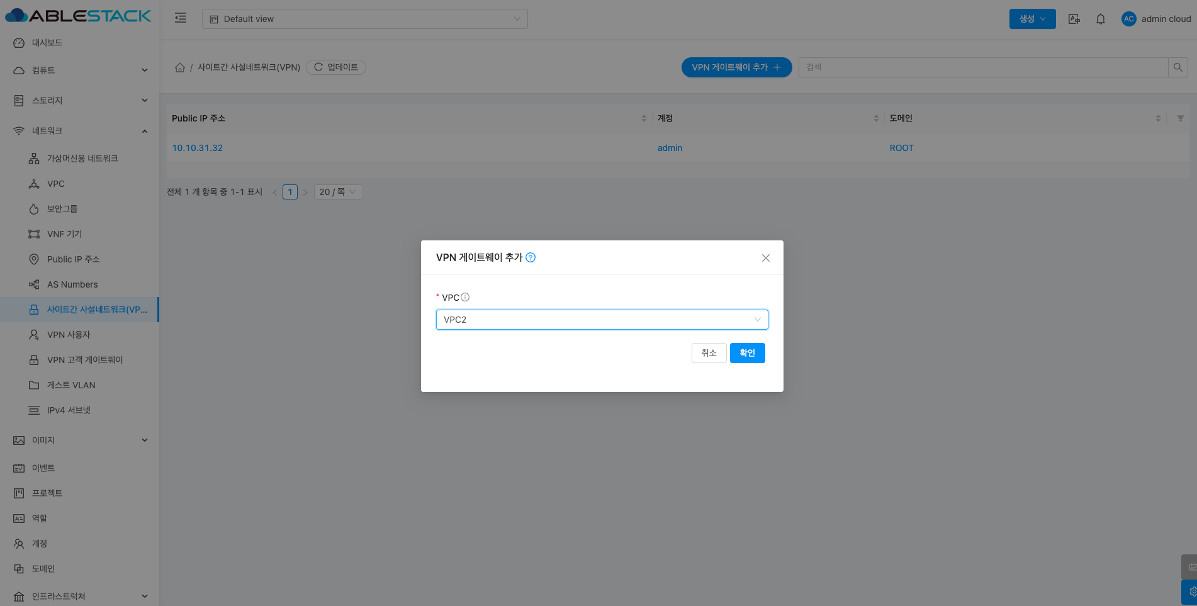Focus the 검색 search field
The height and width of the screenshot is (606, 1197).
983,67
